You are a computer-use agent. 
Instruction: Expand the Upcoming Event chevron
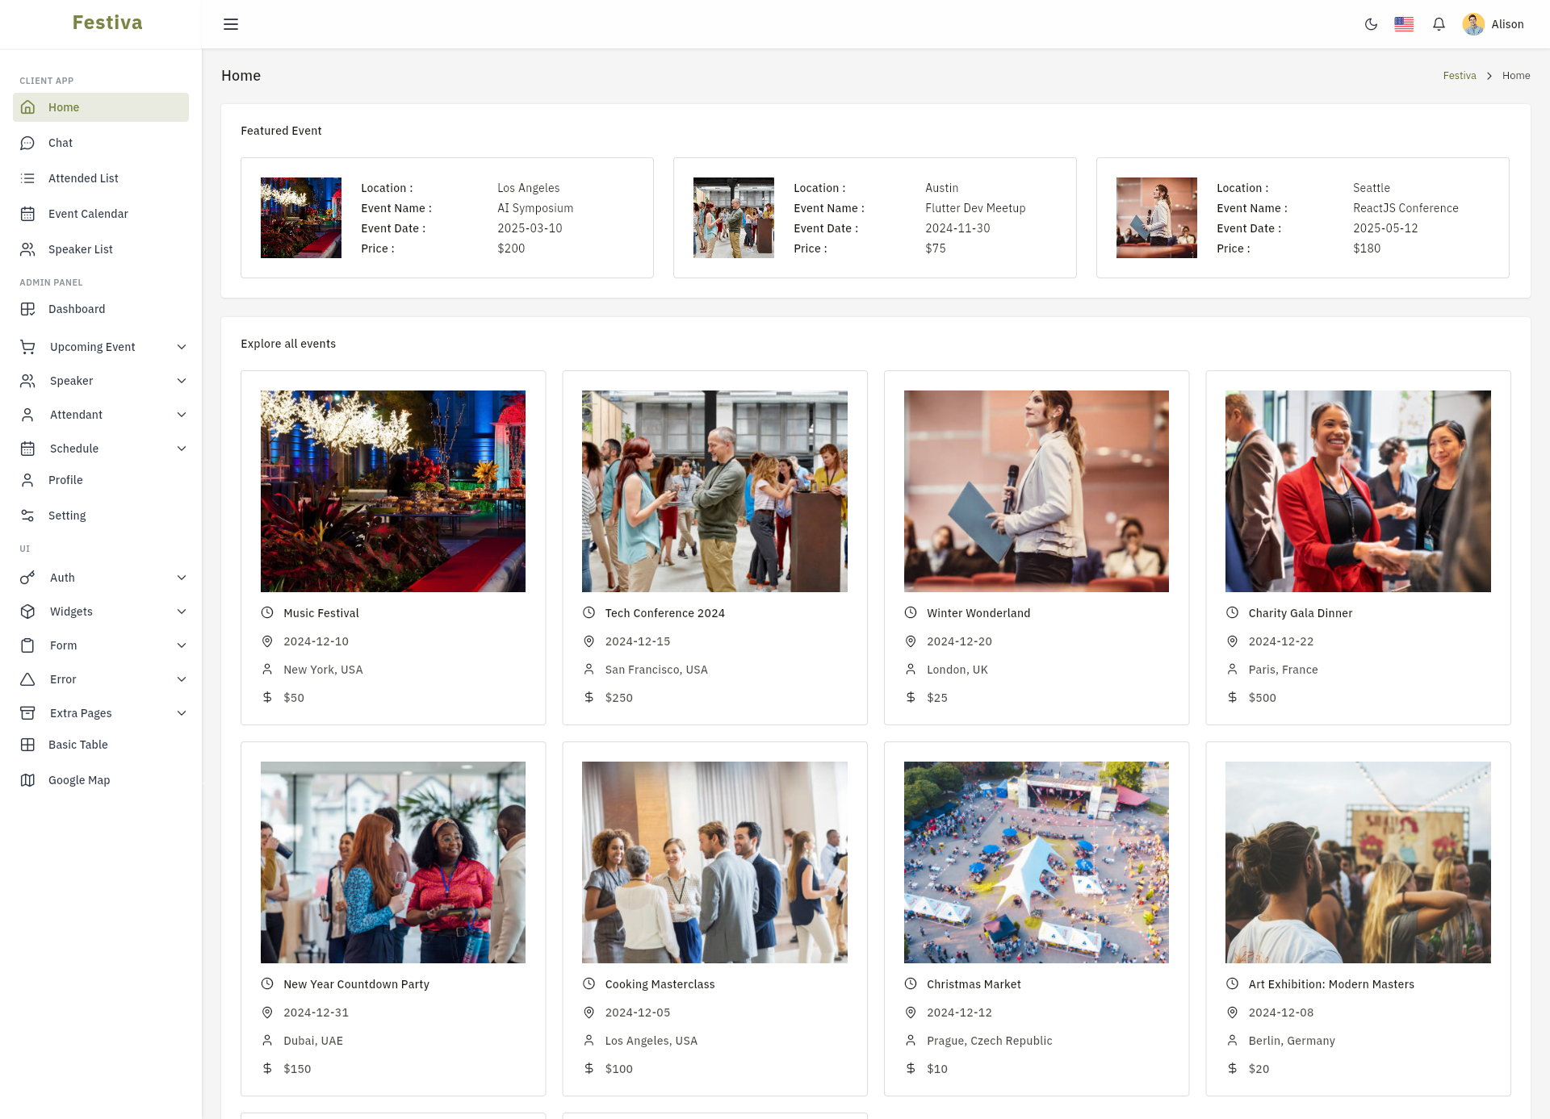click(x=182, y=347)
